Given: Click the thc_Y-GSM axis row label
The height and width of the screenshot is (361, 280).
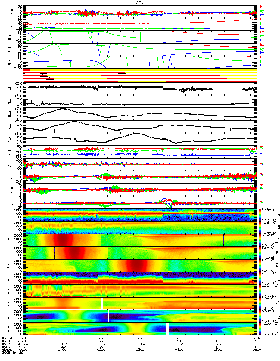Looking at the screenshot, I should (11, 344).
